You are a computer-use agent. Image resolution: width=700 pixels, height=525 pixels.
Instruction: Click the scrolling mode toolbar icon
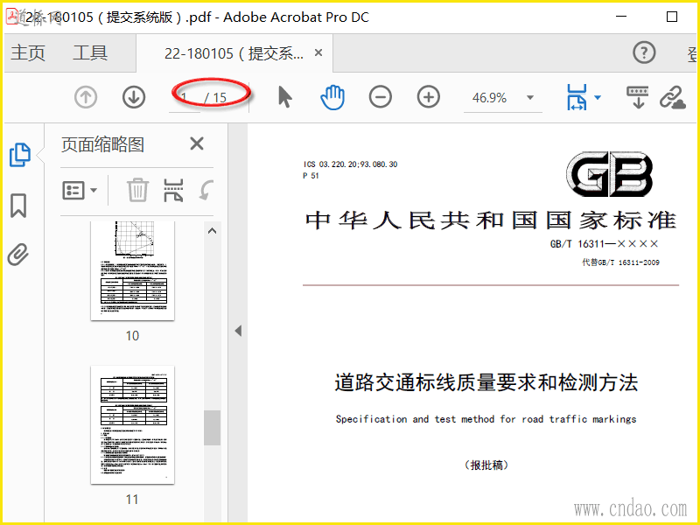[638, 97]
